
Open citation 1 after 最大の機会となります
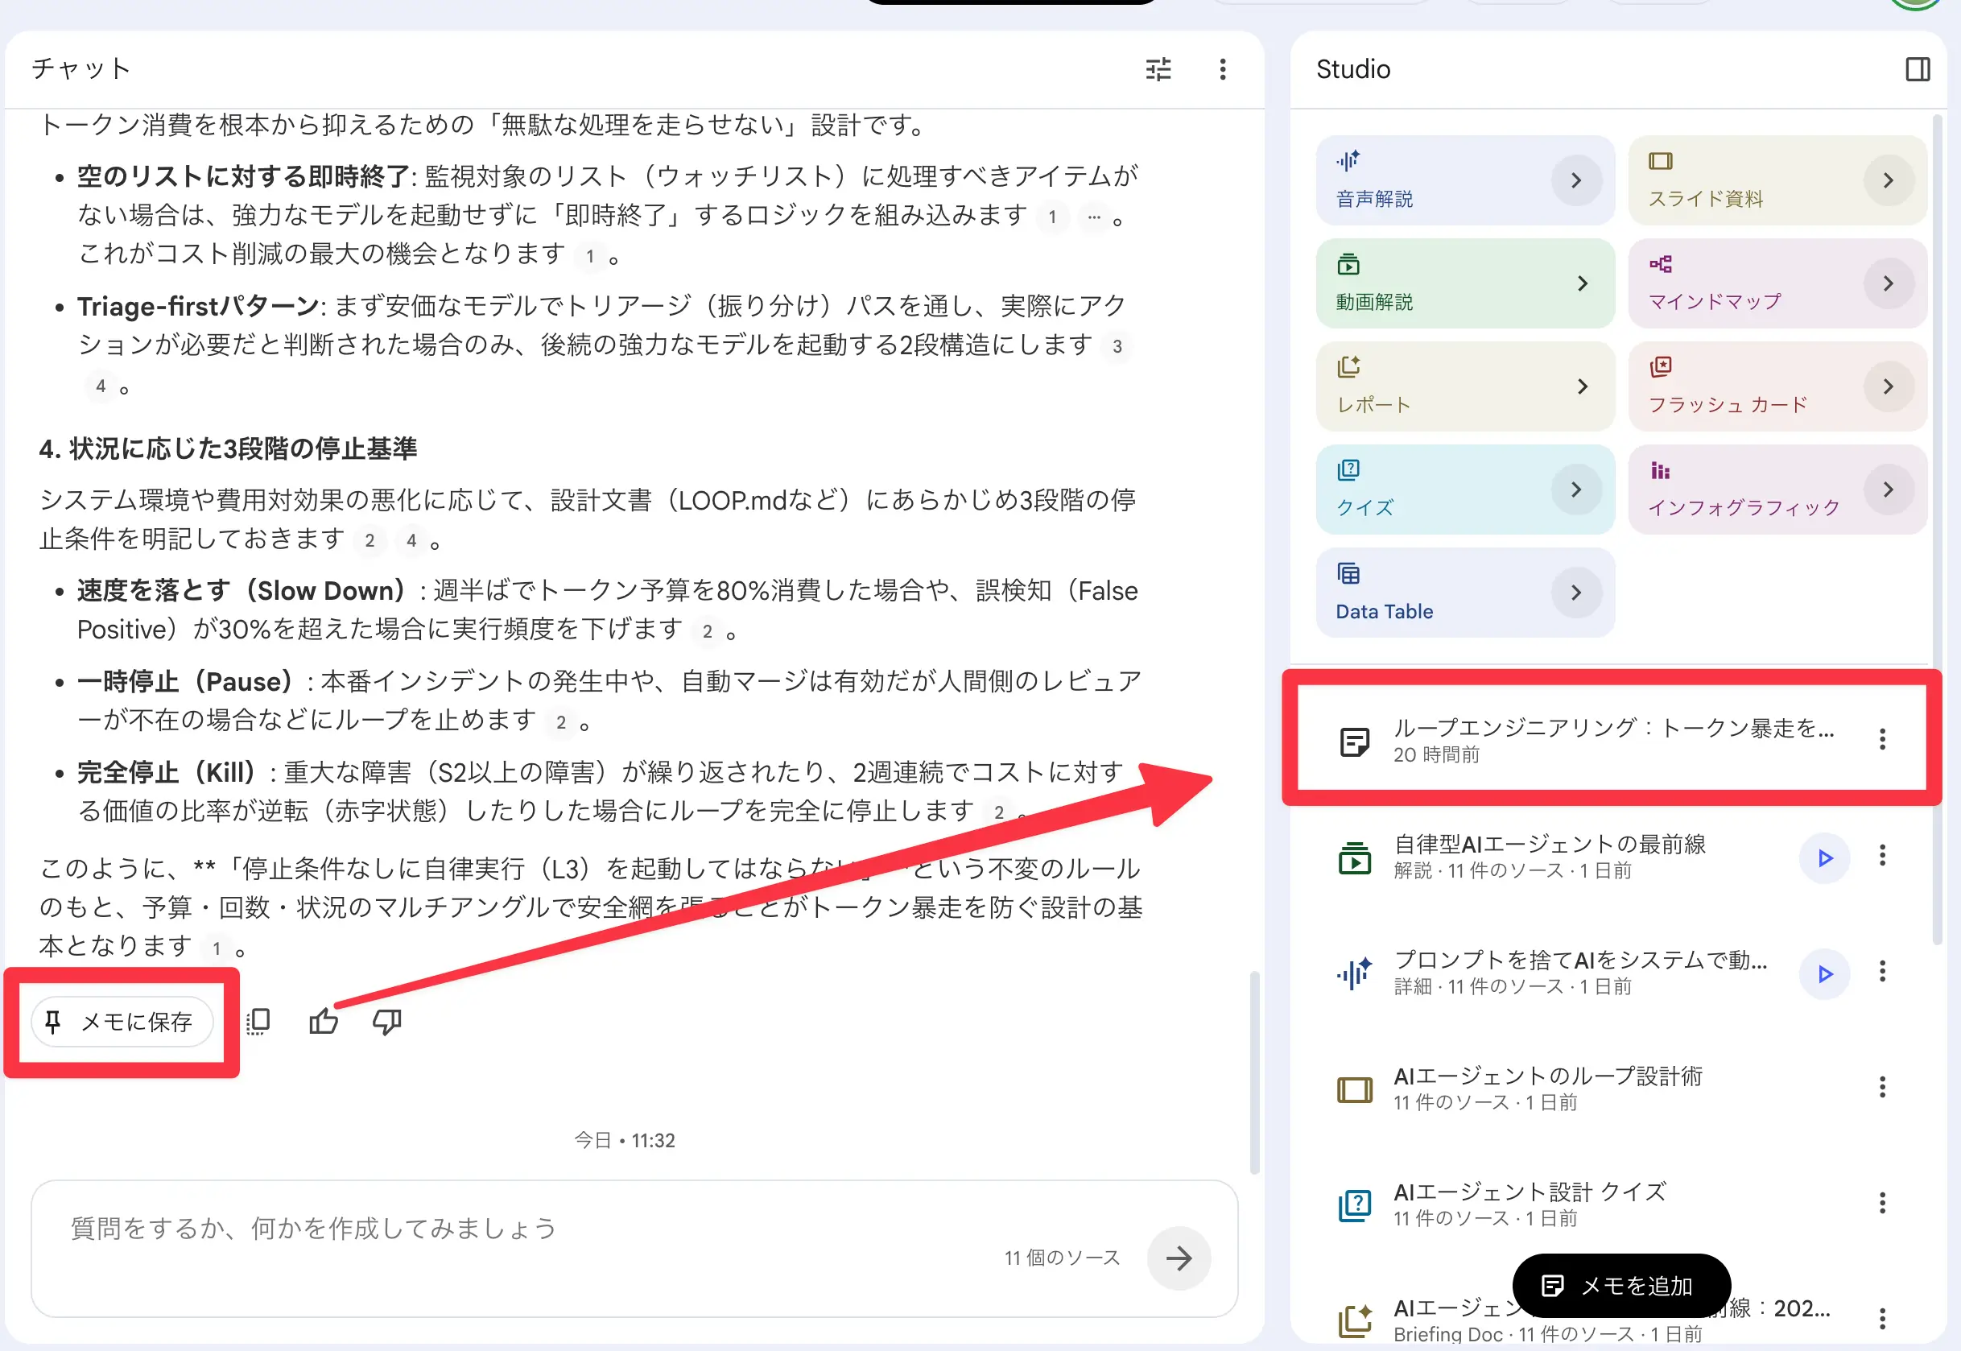click(x=590, y=256)
